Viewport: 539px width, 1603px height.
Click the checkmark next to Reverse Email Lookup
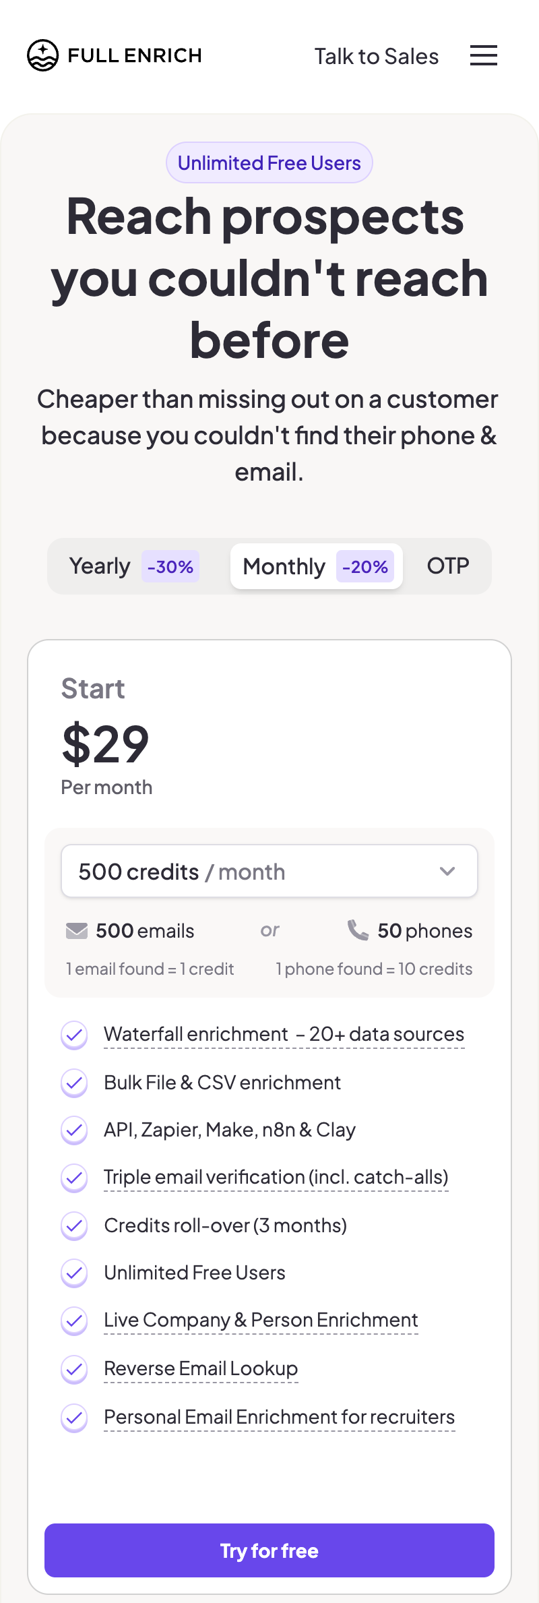(74, 1369)
